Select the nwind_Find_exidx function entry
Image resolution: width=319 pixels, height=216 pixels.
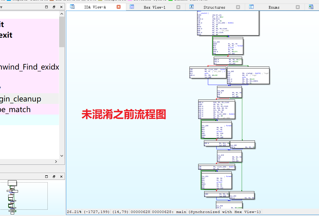click(x=29, y=67)
